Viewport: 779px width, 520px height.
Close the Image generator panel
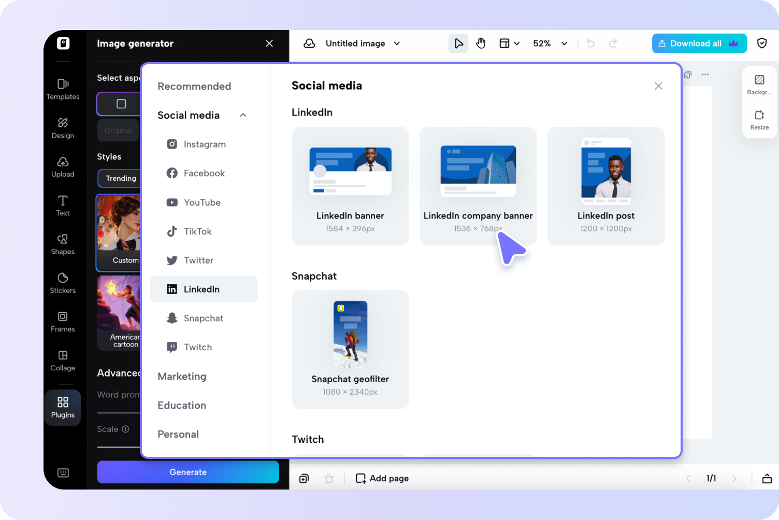(x=269, y=44)
